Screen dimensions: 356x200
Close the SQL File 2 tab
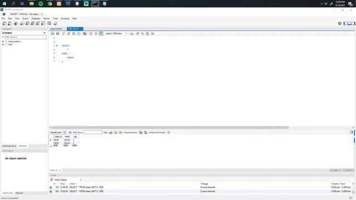(81, 29)
